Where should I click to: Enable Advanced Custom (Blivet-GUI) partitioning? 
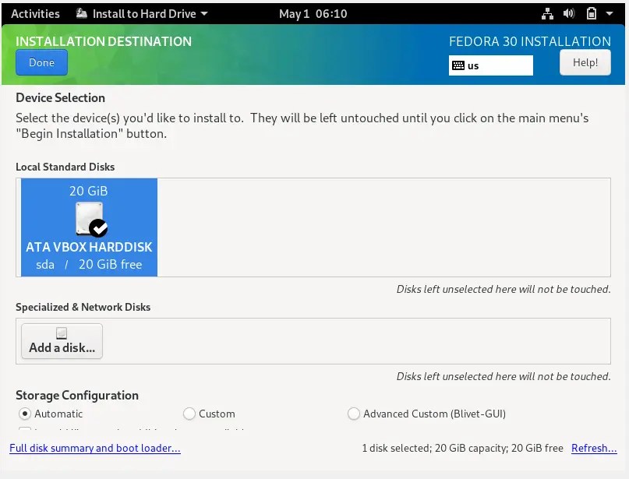[354, 414]
